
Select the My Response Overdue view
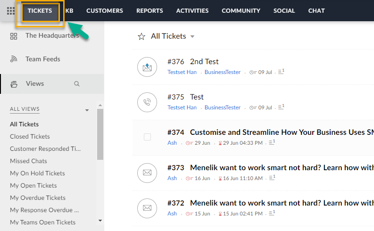tap(44, 210)
